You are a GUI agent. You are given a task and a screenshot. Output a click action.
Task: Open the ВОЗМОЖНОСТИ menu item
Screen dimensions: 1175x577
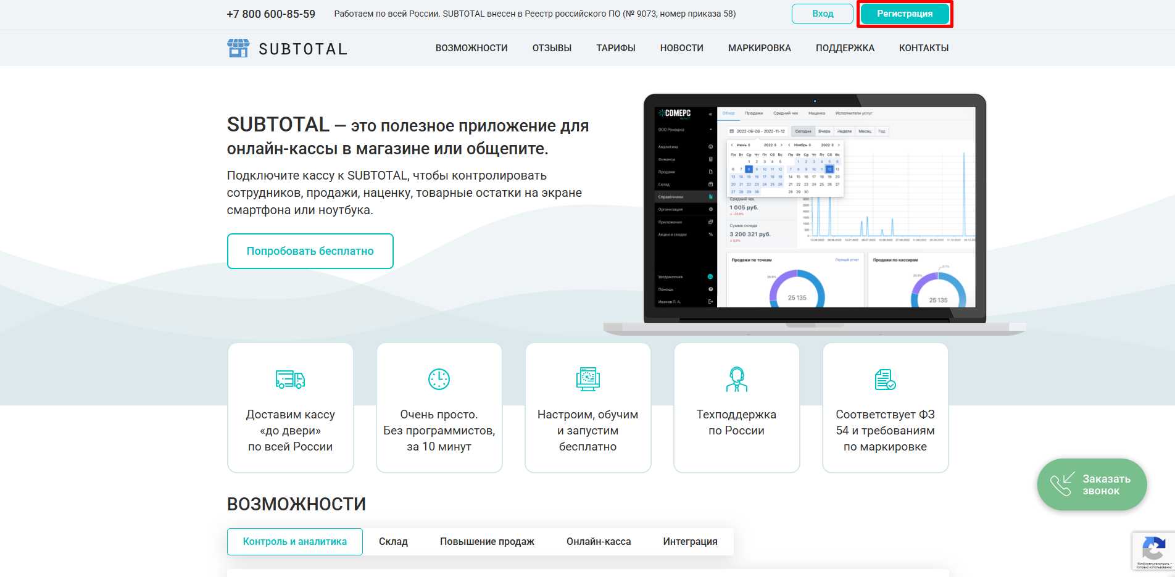[471, 48]
